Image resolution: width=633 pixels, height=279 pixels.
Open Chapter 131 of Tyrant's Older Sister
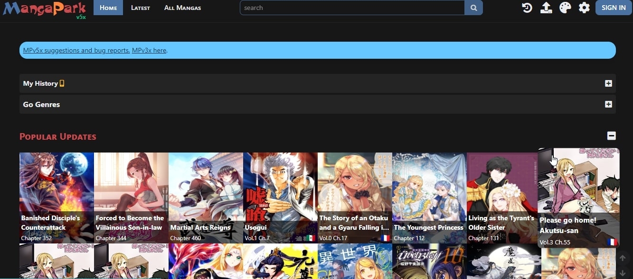[x=483, y=238]
